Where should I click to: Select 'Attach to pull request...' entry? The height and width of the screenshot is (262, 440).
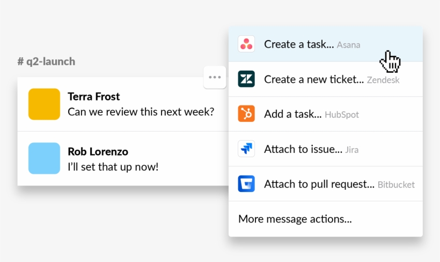326,184
